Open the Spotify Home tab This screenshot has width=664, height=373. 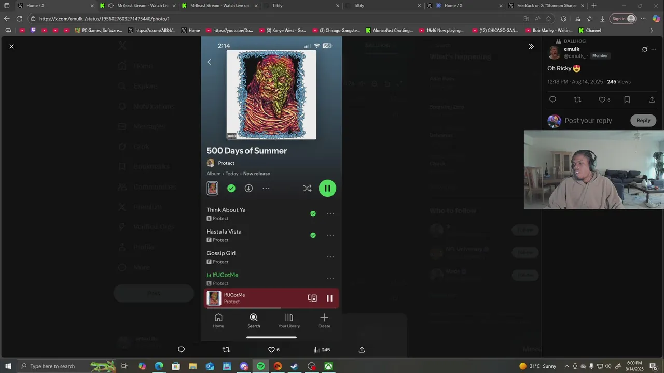(x=218, y=321)
